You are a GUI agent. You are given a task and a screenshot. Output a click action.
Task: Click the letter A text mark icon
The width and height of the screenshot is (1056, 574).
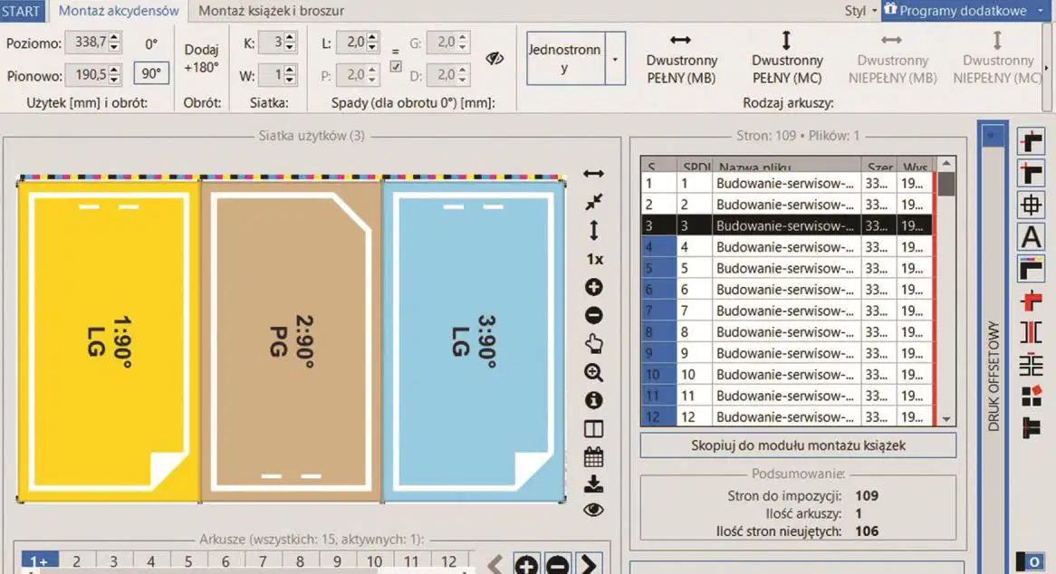tap(1031, 237)
